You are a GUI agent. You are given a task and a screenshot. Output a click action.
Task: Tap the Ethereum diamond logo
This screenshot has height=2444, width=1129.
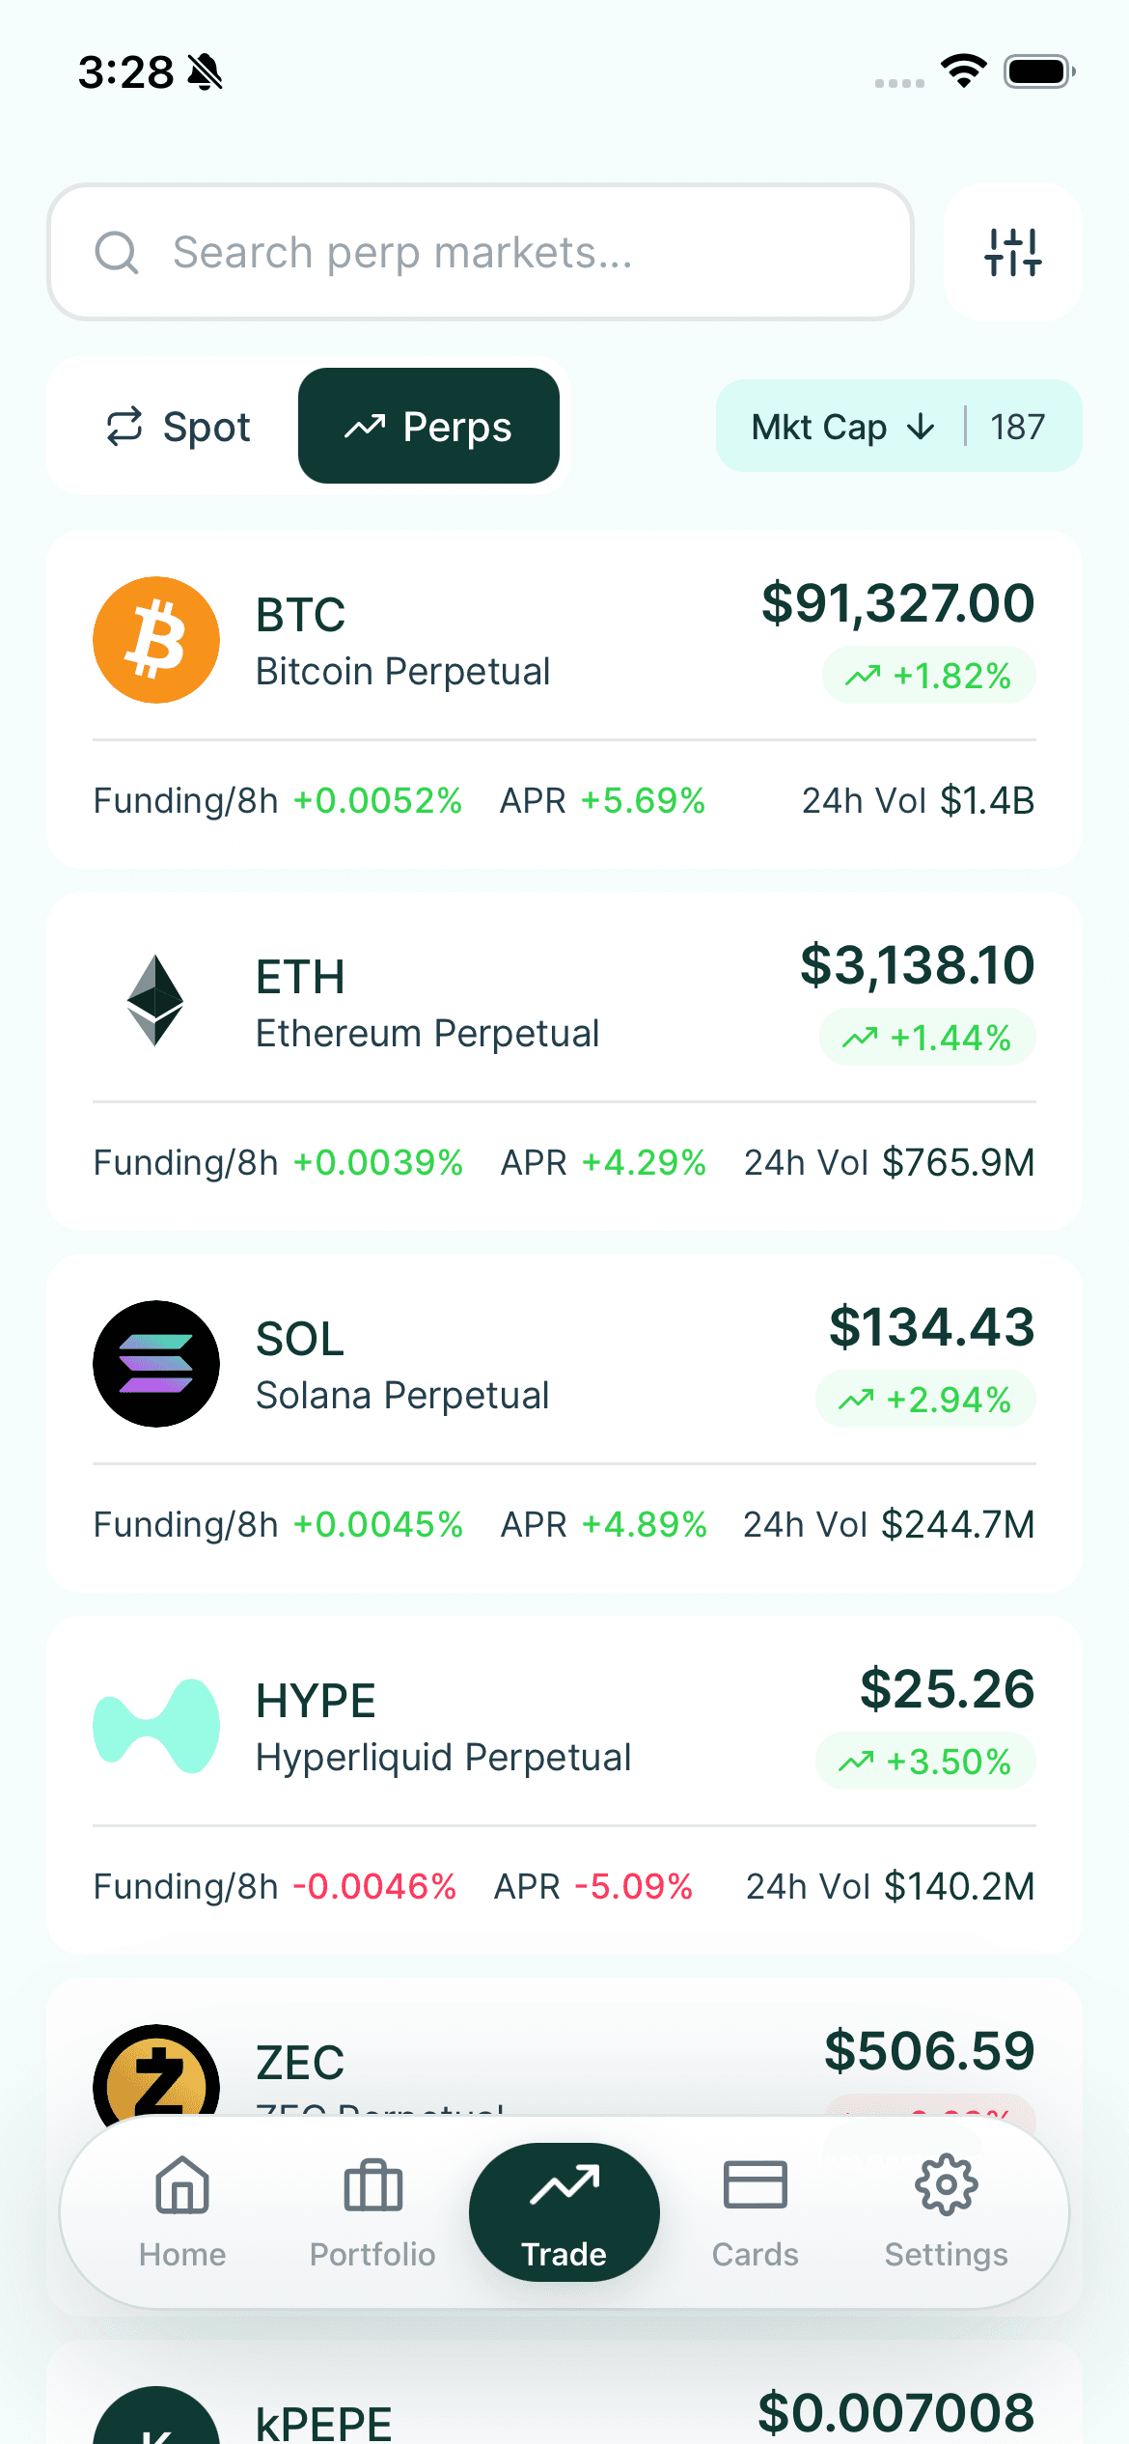(155, 1001)
